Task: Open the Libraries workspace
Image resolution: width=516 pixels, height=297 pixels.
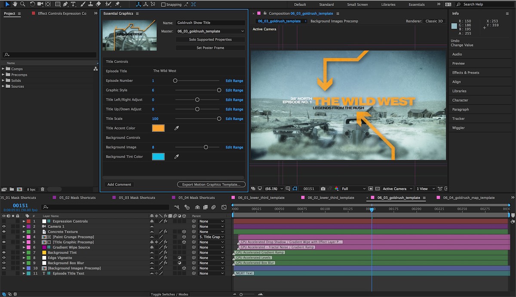Action: (388, 5)
